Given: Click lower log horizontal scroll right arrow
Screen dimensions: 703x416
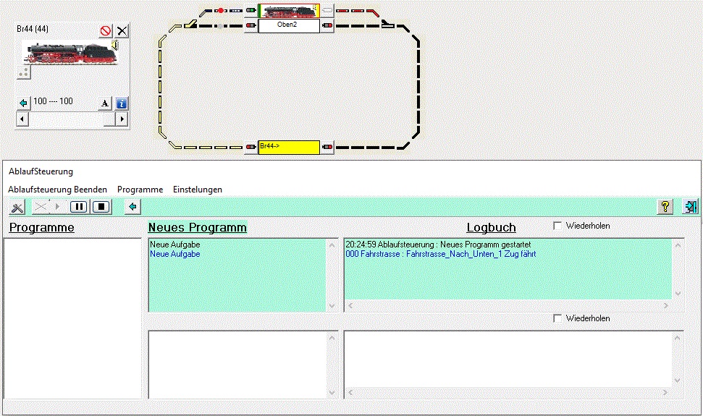Looking at the screenshot, I should click(665, 392).
